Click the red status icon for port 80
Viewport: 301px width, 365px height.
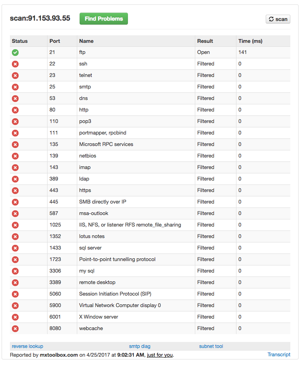(15, 110)
